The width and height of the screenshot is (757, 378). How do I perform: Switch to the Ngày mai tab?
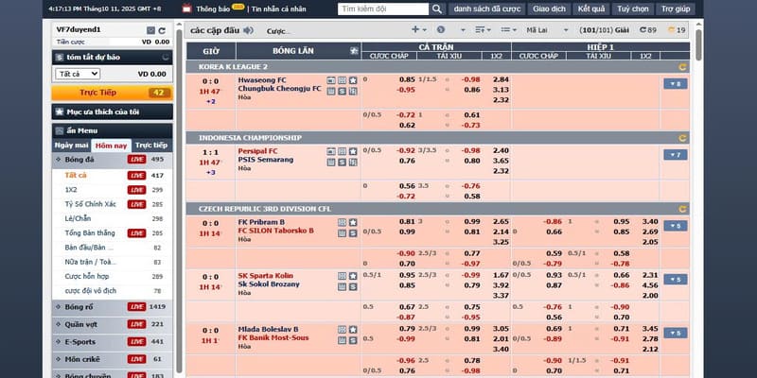[71, 146]
